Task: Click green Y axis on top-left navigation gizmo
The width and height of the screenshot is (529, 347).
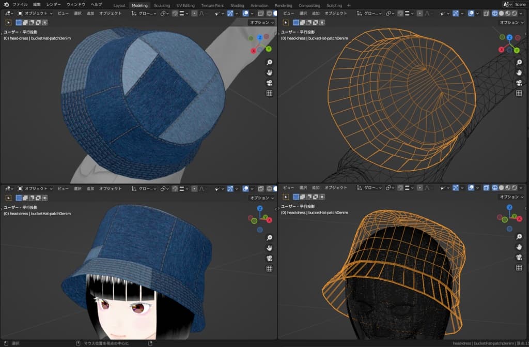Action: click(x=269, y=49)
